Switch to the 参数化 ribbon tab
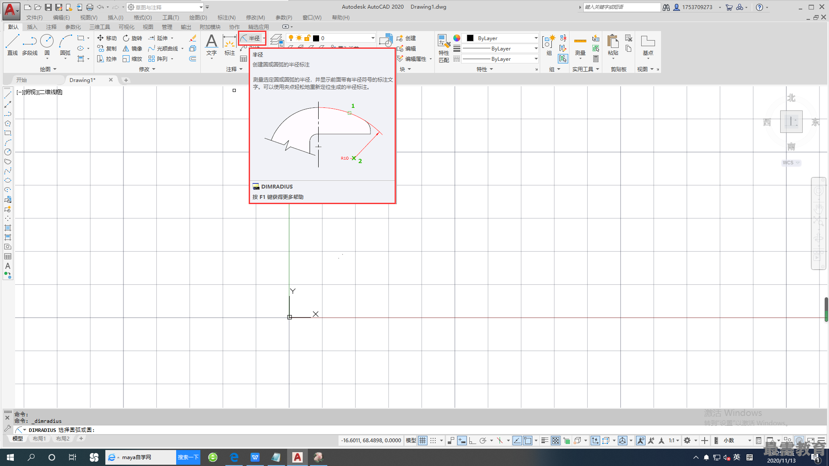Viewport: 829px width, 466px height. 73,27
